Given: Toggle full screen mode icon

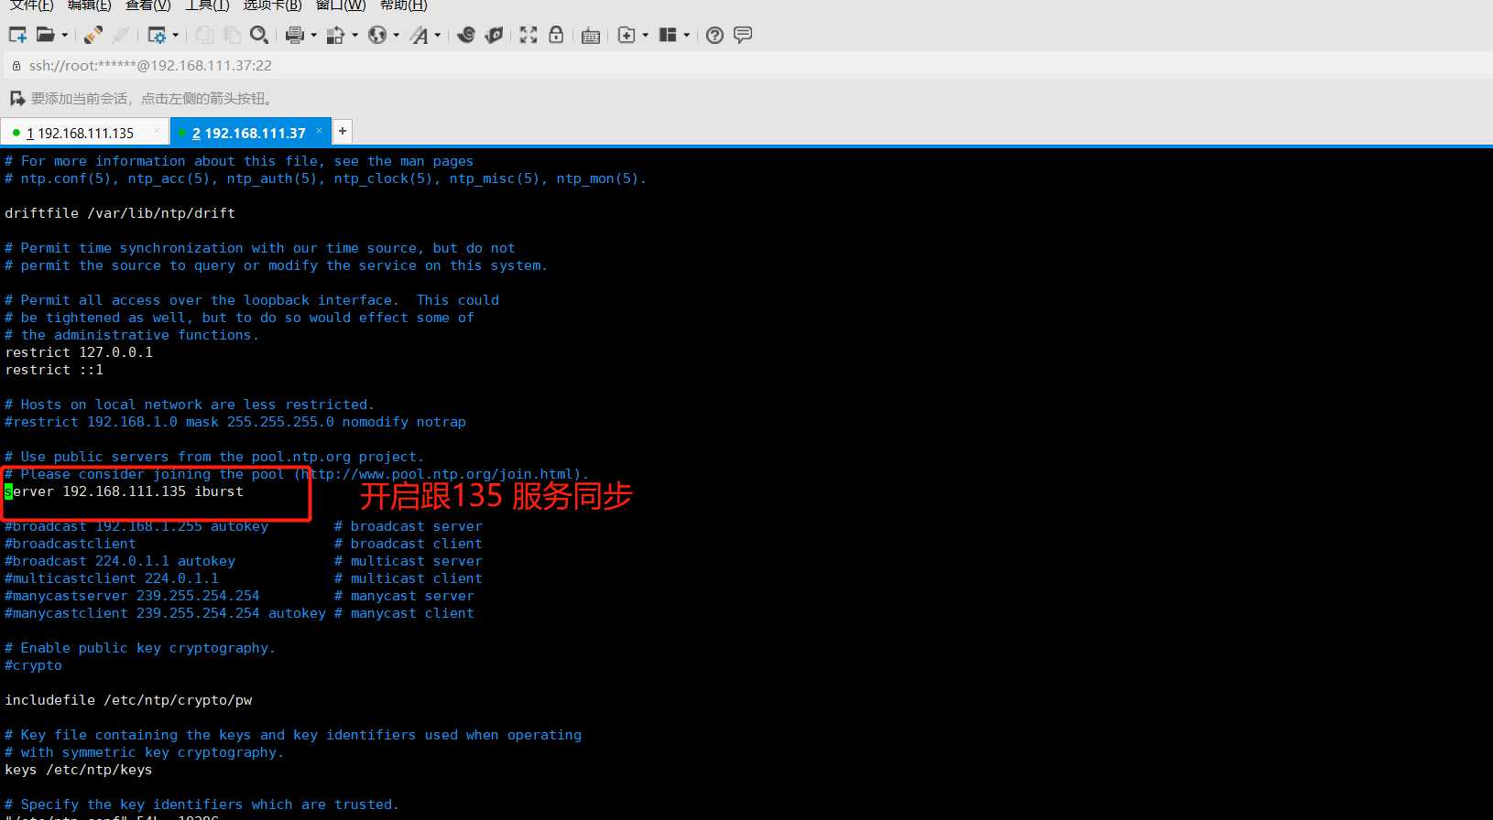Looking at the screenshot, I should point(529,35).
